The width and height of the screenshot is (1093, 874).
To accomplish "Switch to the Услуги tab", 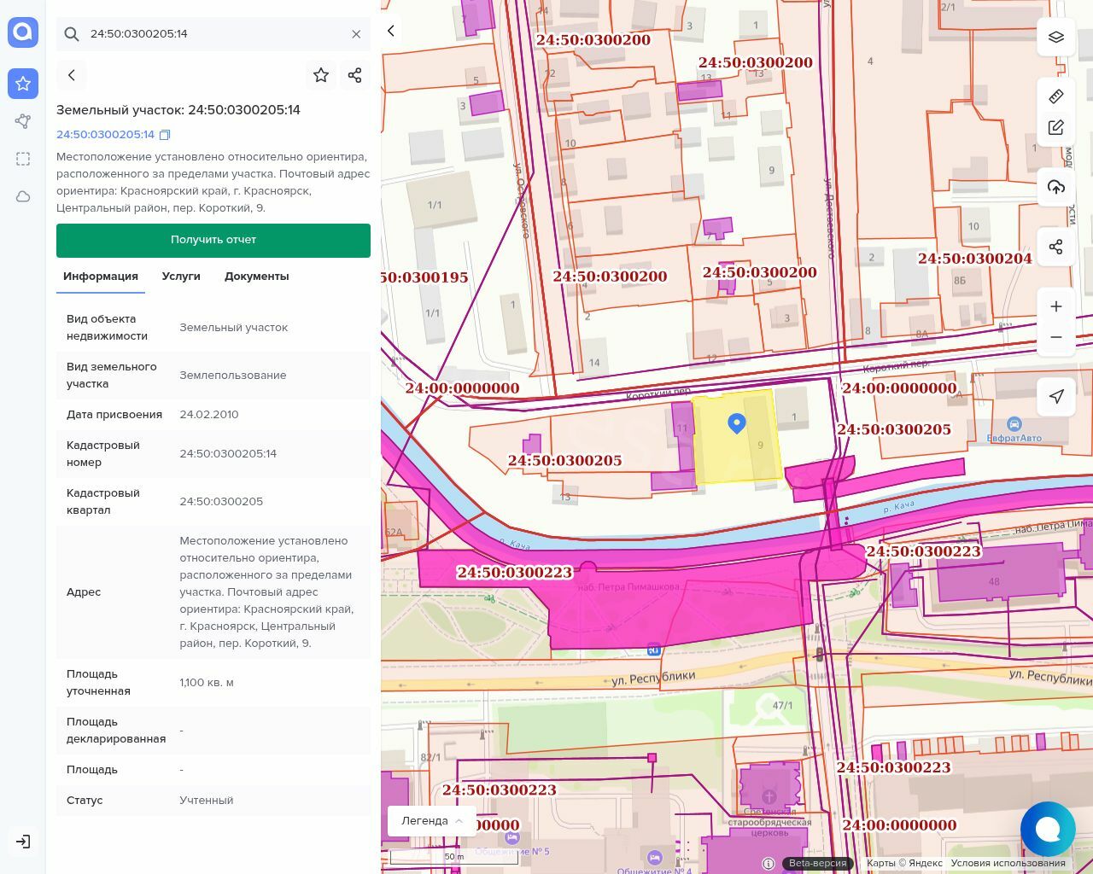I will point(181,277).
